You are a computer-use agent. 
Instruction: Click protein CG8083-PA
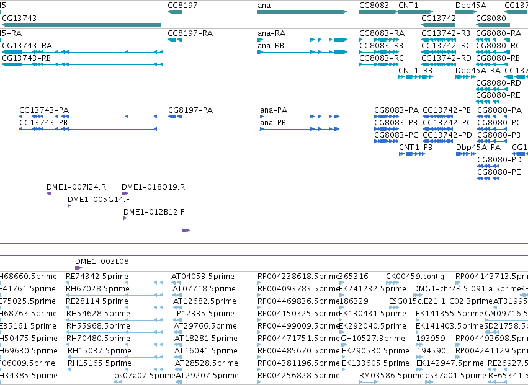point(387,117)
